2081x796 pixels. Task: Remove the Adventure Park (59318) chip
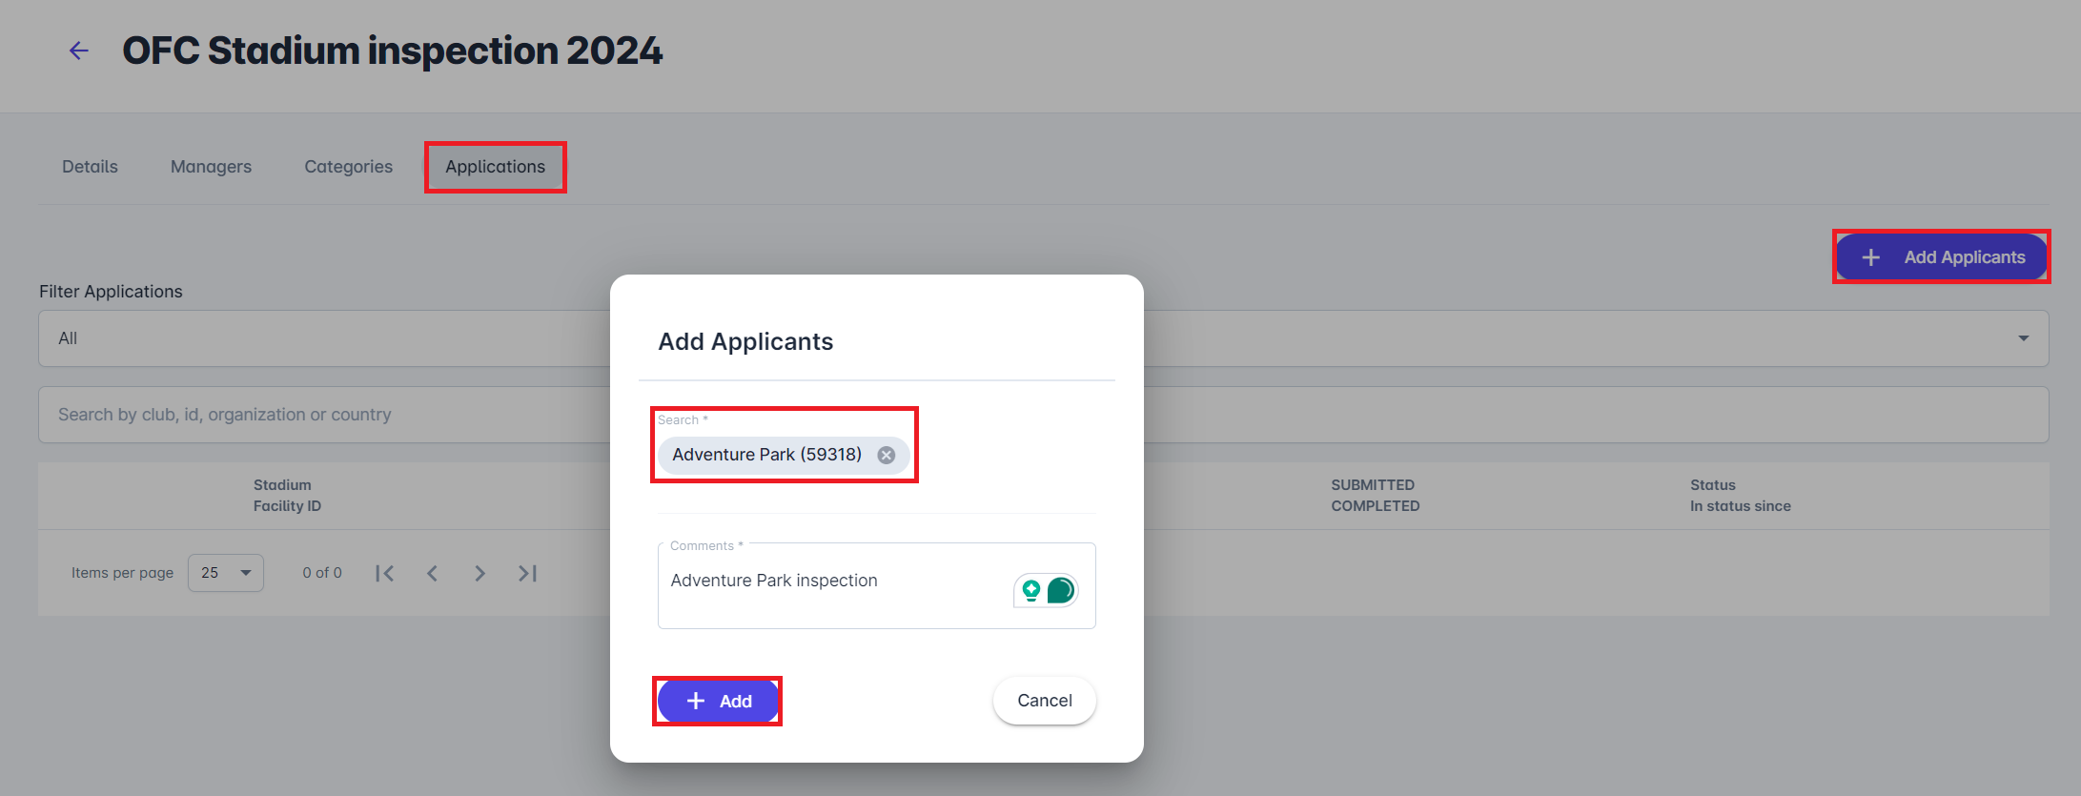point(887,455)
